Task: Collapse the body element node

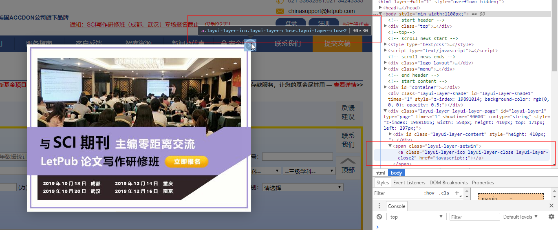Action: pos(380,14)
